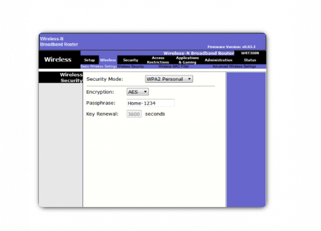Expand the Security Mode dropdown
The width and height of the screenshot is (321, 231).
[169, 79]
